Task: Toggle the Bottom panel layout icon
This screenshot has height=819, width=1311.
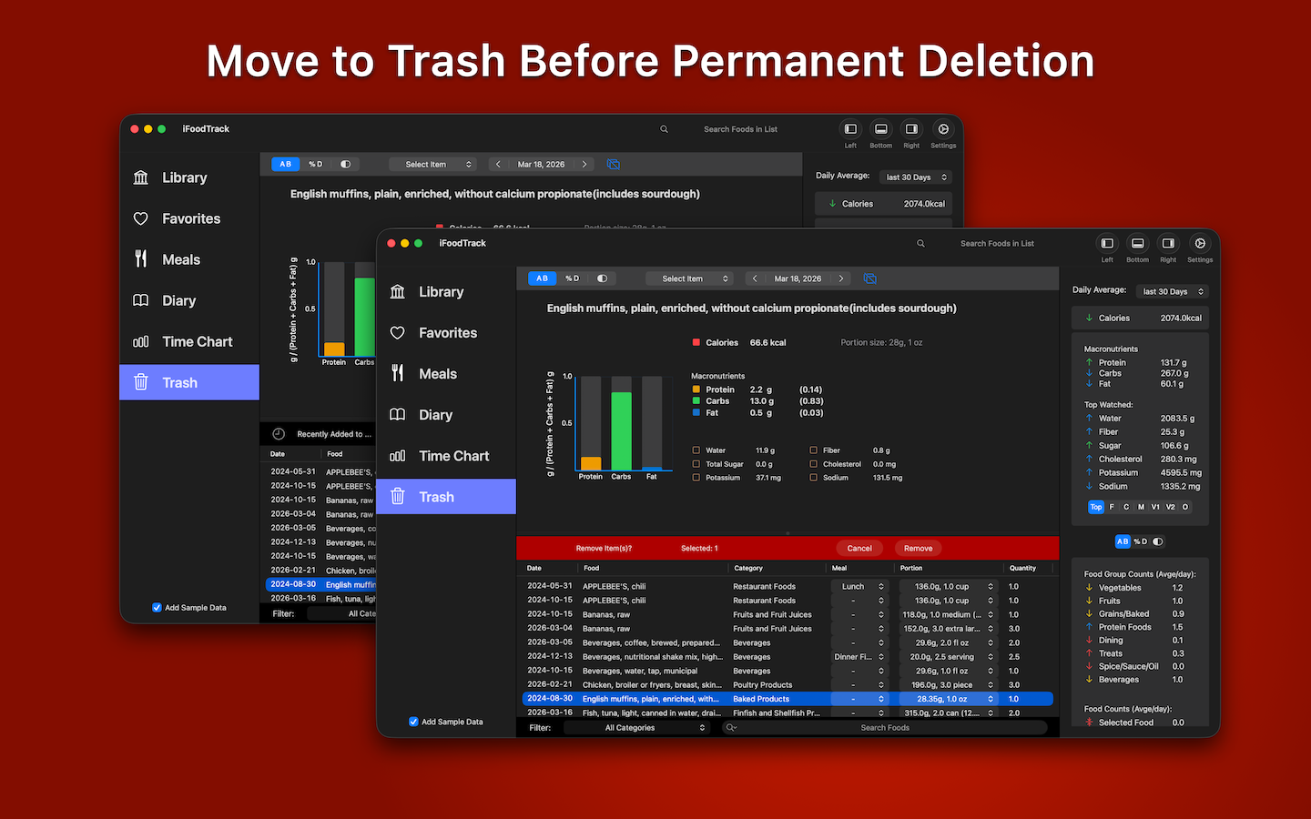Action: 1137,244
